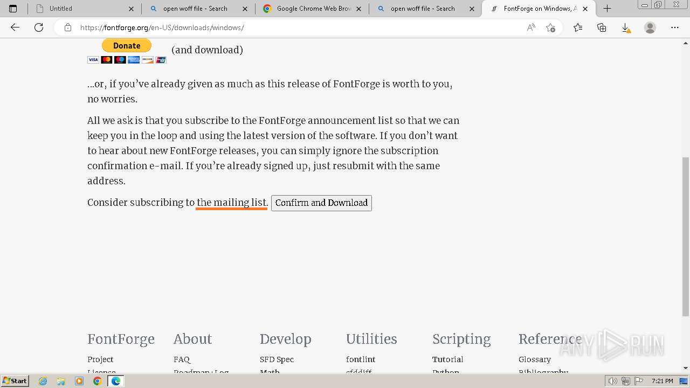Click scrollbar down arrow

(x=686, y=368)
